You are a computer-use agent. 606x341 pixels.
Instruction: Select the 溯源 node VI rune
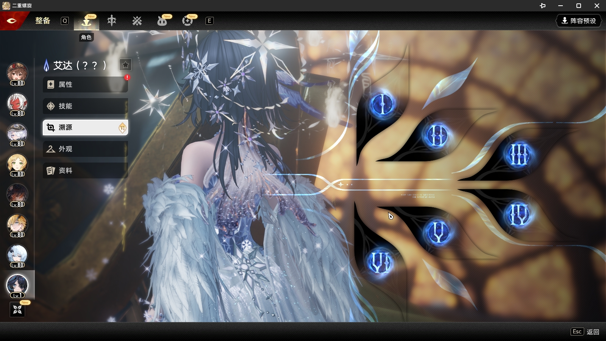point(380,262)
